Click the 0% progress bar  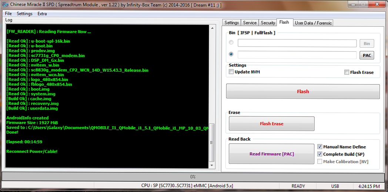(193, 177)
